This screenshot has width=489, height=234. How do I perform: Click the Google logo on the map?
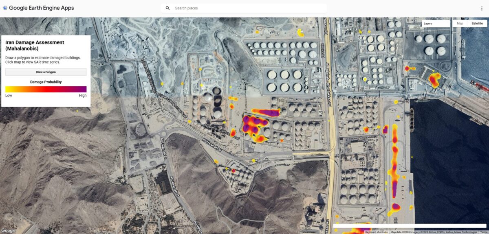coord(8,231)
